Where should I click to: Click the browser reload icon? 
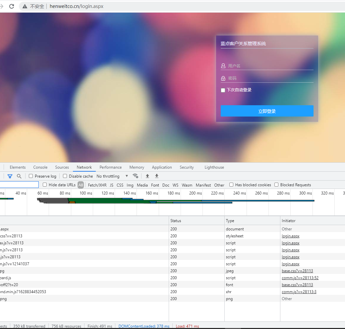coord(12,6)
